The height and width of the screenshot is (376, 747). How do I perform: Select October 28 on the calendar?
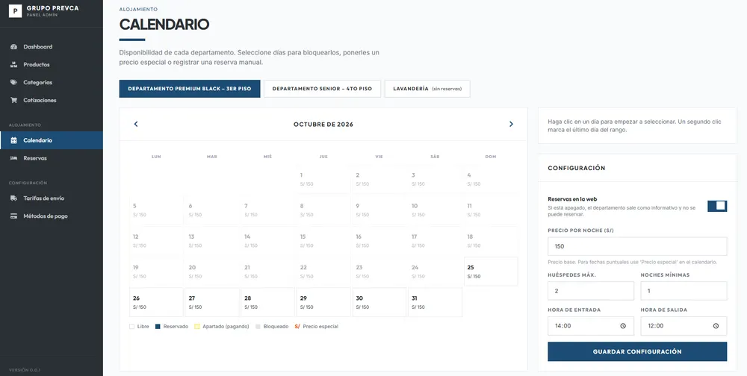coord(267,302)
